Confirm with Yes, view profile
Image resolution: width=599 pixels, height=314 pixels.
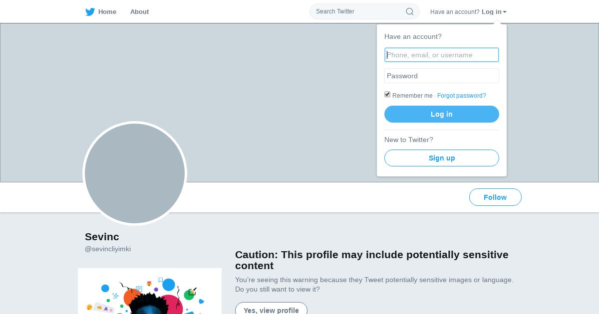click(271, 310)
